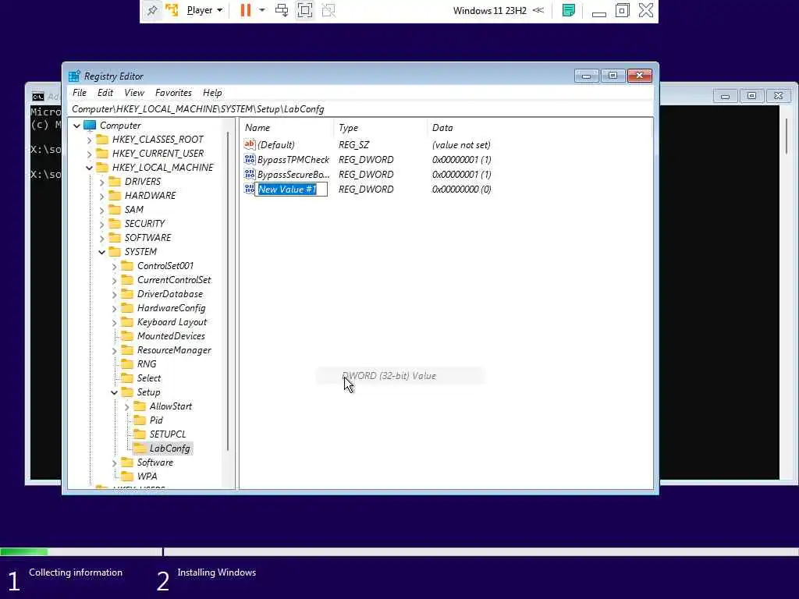Expand HKEY_CLASSES_ROOT node
799x599 pixels.
(x=89, y=140)
